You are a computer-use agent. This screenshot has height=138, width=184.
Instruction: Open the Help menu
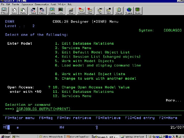coord(70,4)
